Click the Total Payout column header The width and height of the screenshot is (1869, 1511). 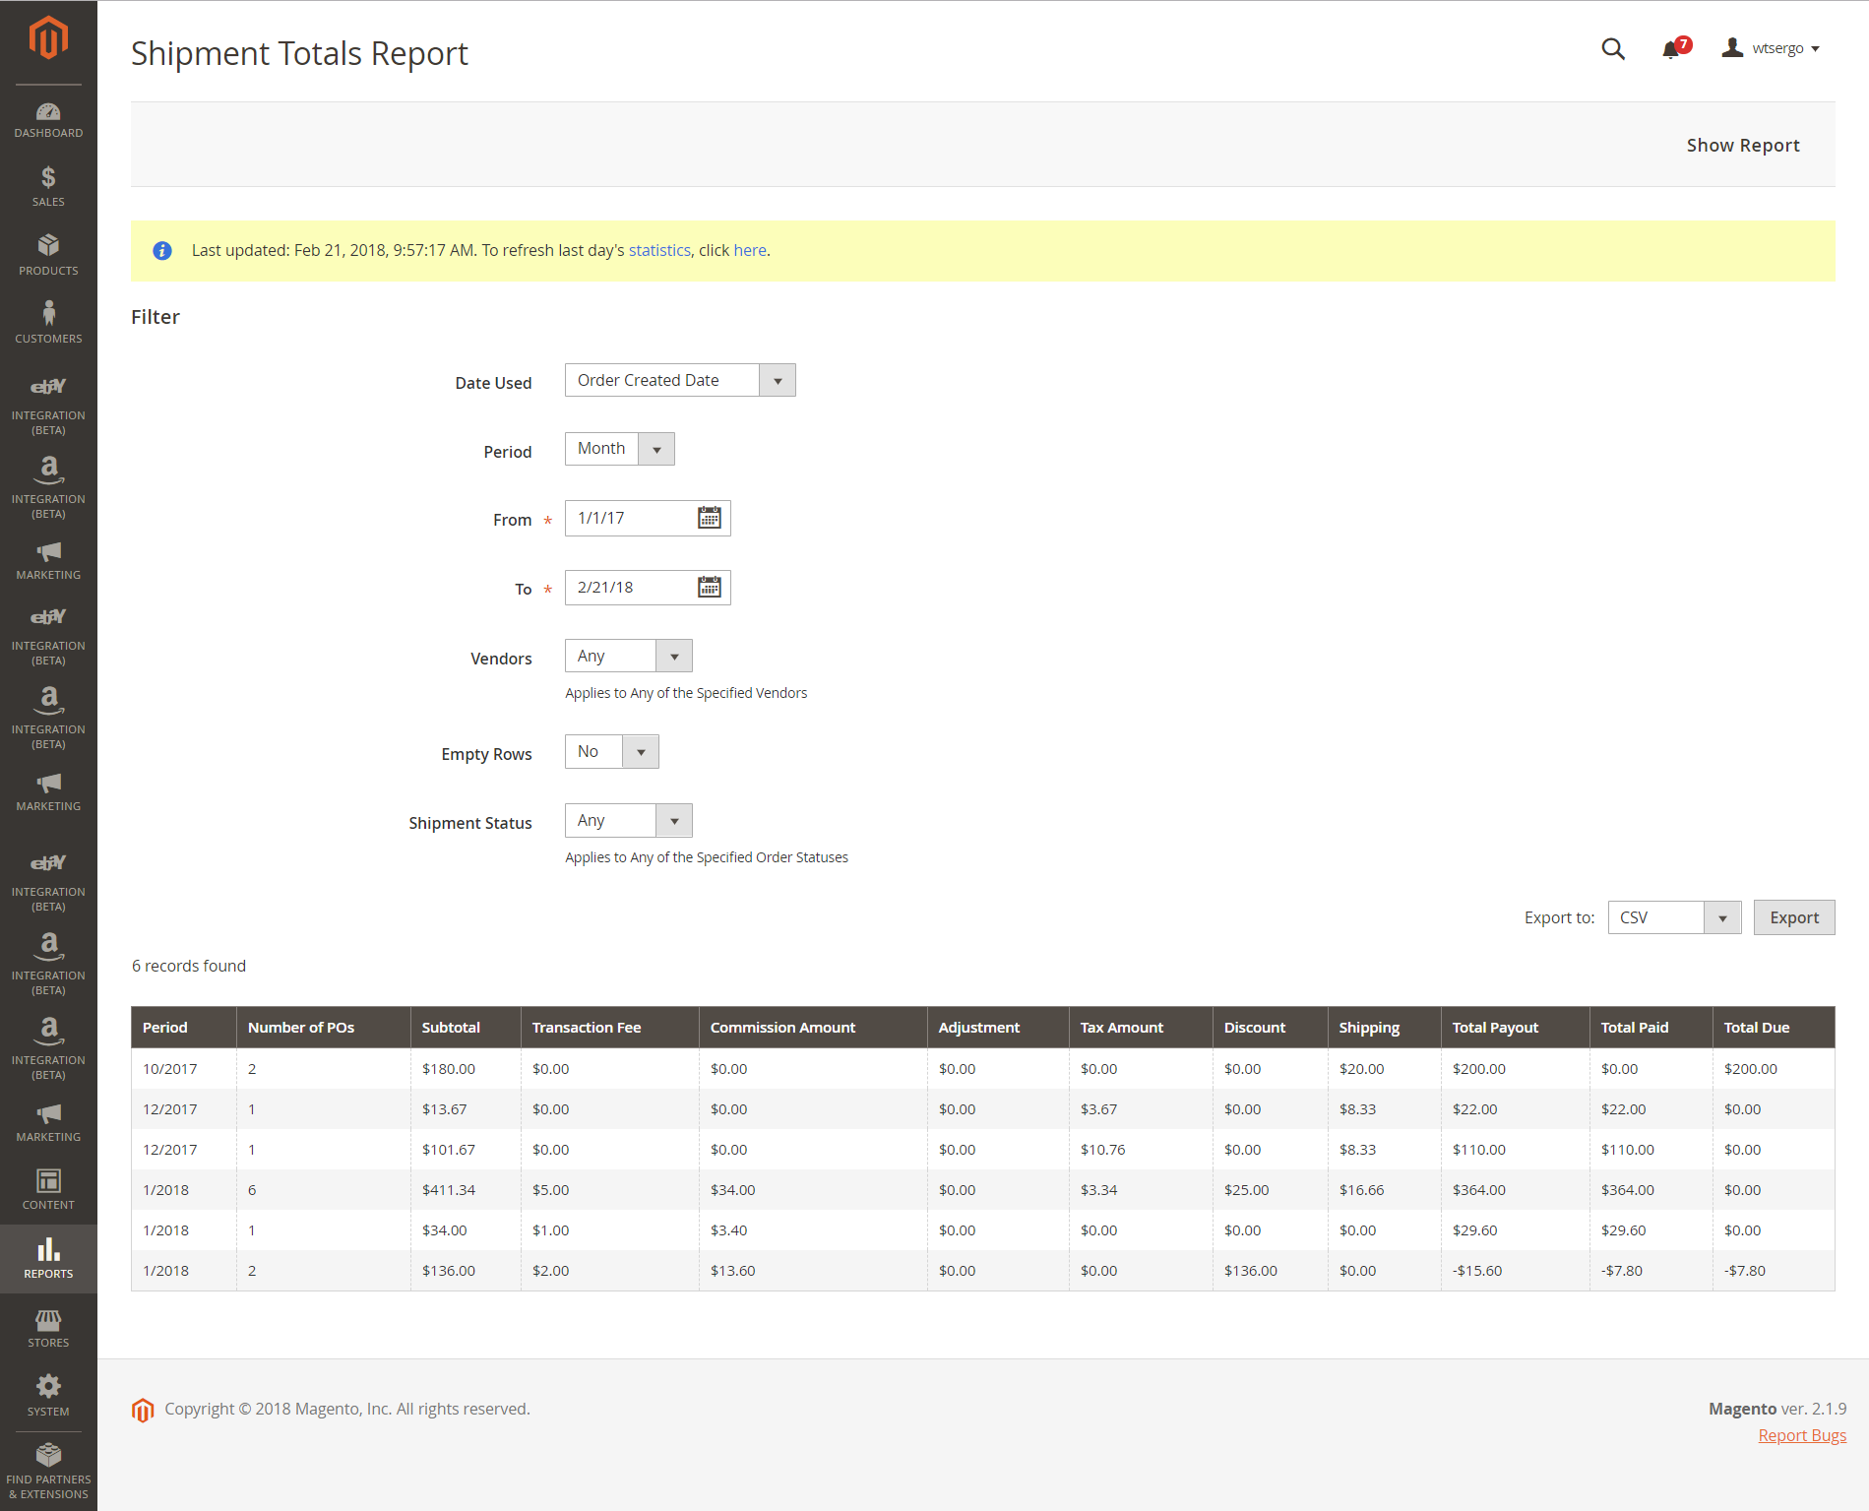pyautogui.click(x=1516, y=1027)
